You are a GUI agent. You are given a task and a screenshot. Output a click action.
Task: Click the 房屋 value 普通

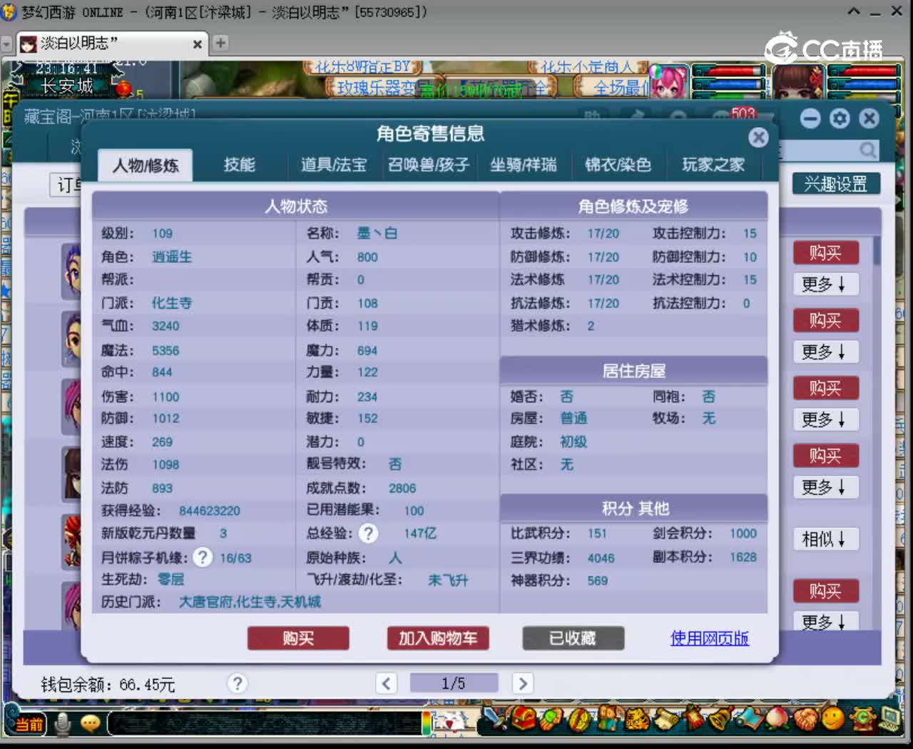click(x=573, y=418)
